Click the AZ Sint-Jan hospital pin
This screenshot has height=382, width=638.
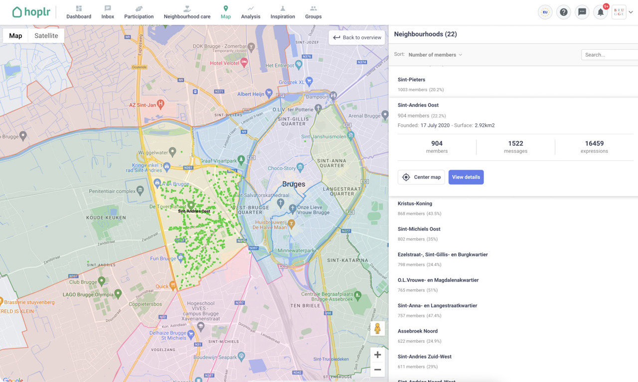[x=160, y=103]
